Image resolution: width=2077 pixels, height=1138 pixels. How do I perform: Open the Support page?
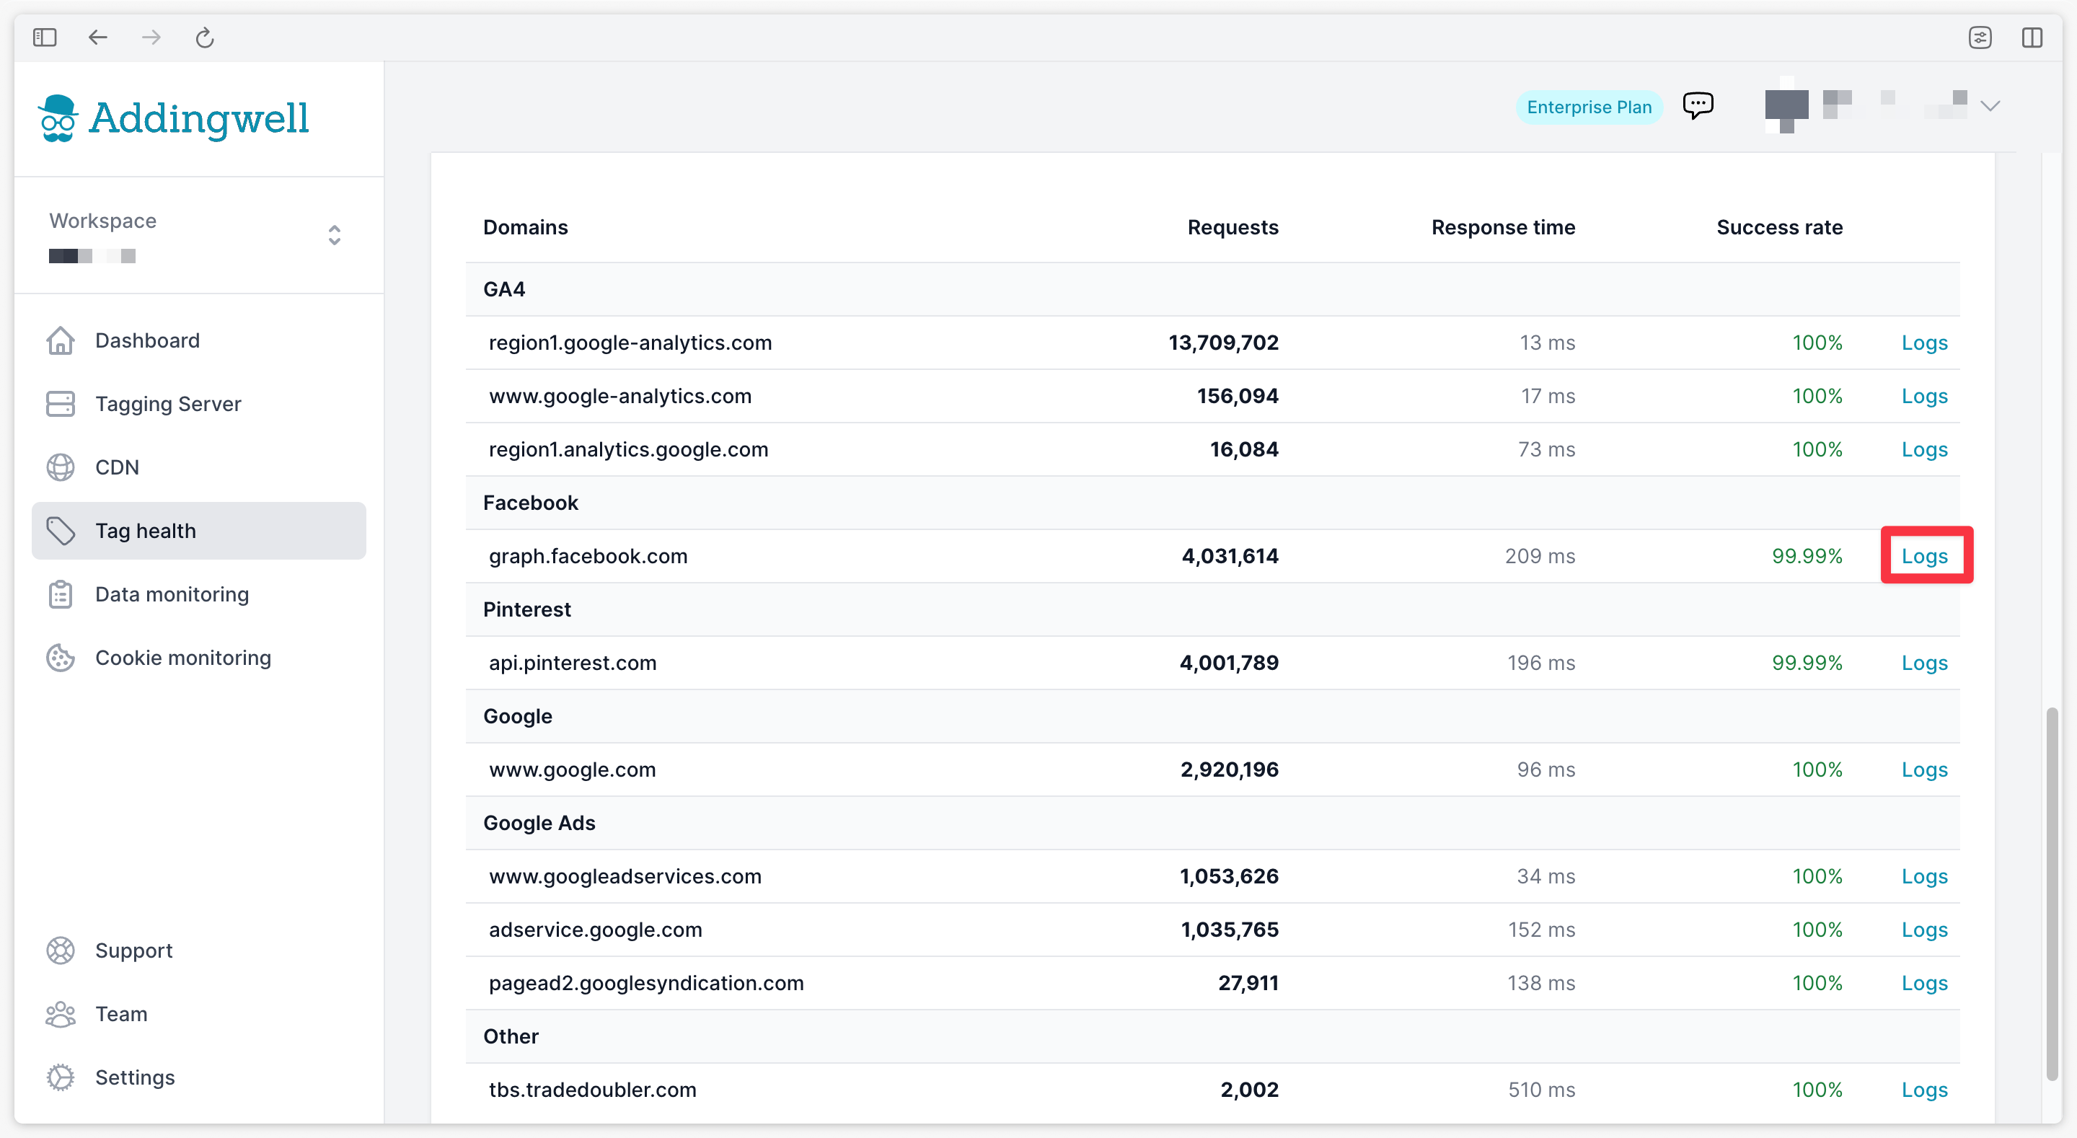click(199, 951)
